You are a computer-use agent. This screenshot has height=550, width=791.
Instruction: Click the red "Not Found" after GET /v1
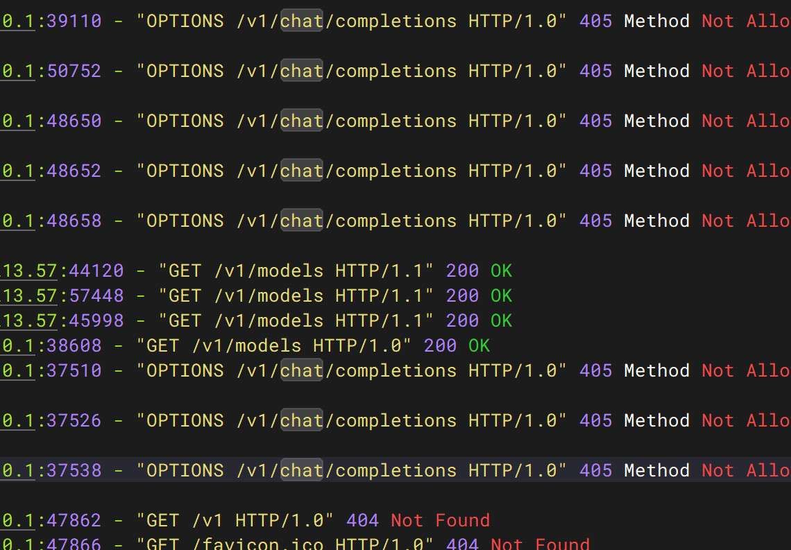440,521
